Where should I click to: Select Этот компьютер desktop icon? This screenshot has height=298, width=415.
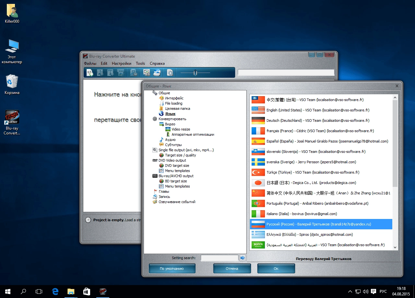pyautogui.click(x=12, y=52)
